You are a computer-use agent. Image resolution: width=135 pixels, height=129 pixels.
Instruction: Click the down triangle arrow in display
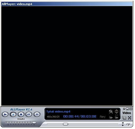pyautogui.click(x=116, y=113)
